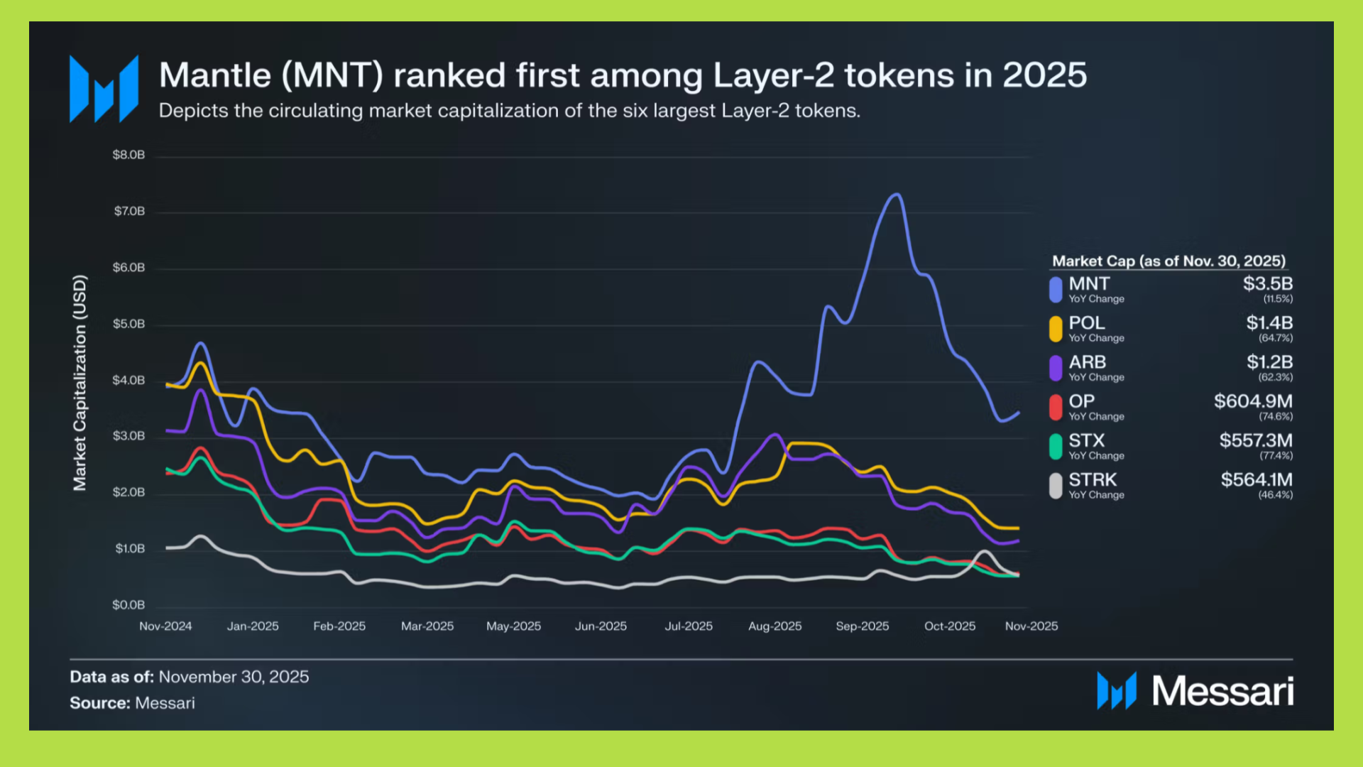The width and height of the screenshot is (1363, 767).
Task: Click the OP $604.9M market cap value
Action: point(1253,401)
